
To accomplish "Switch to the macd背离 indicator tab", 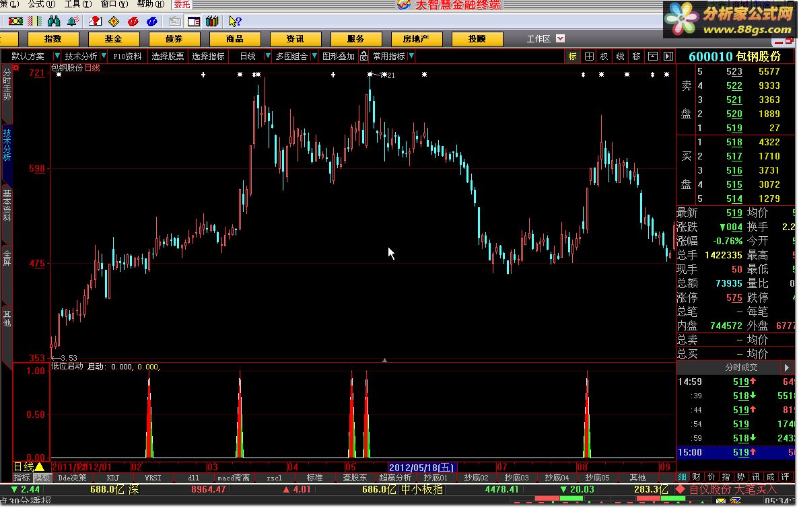I will [x=234, y=478].
